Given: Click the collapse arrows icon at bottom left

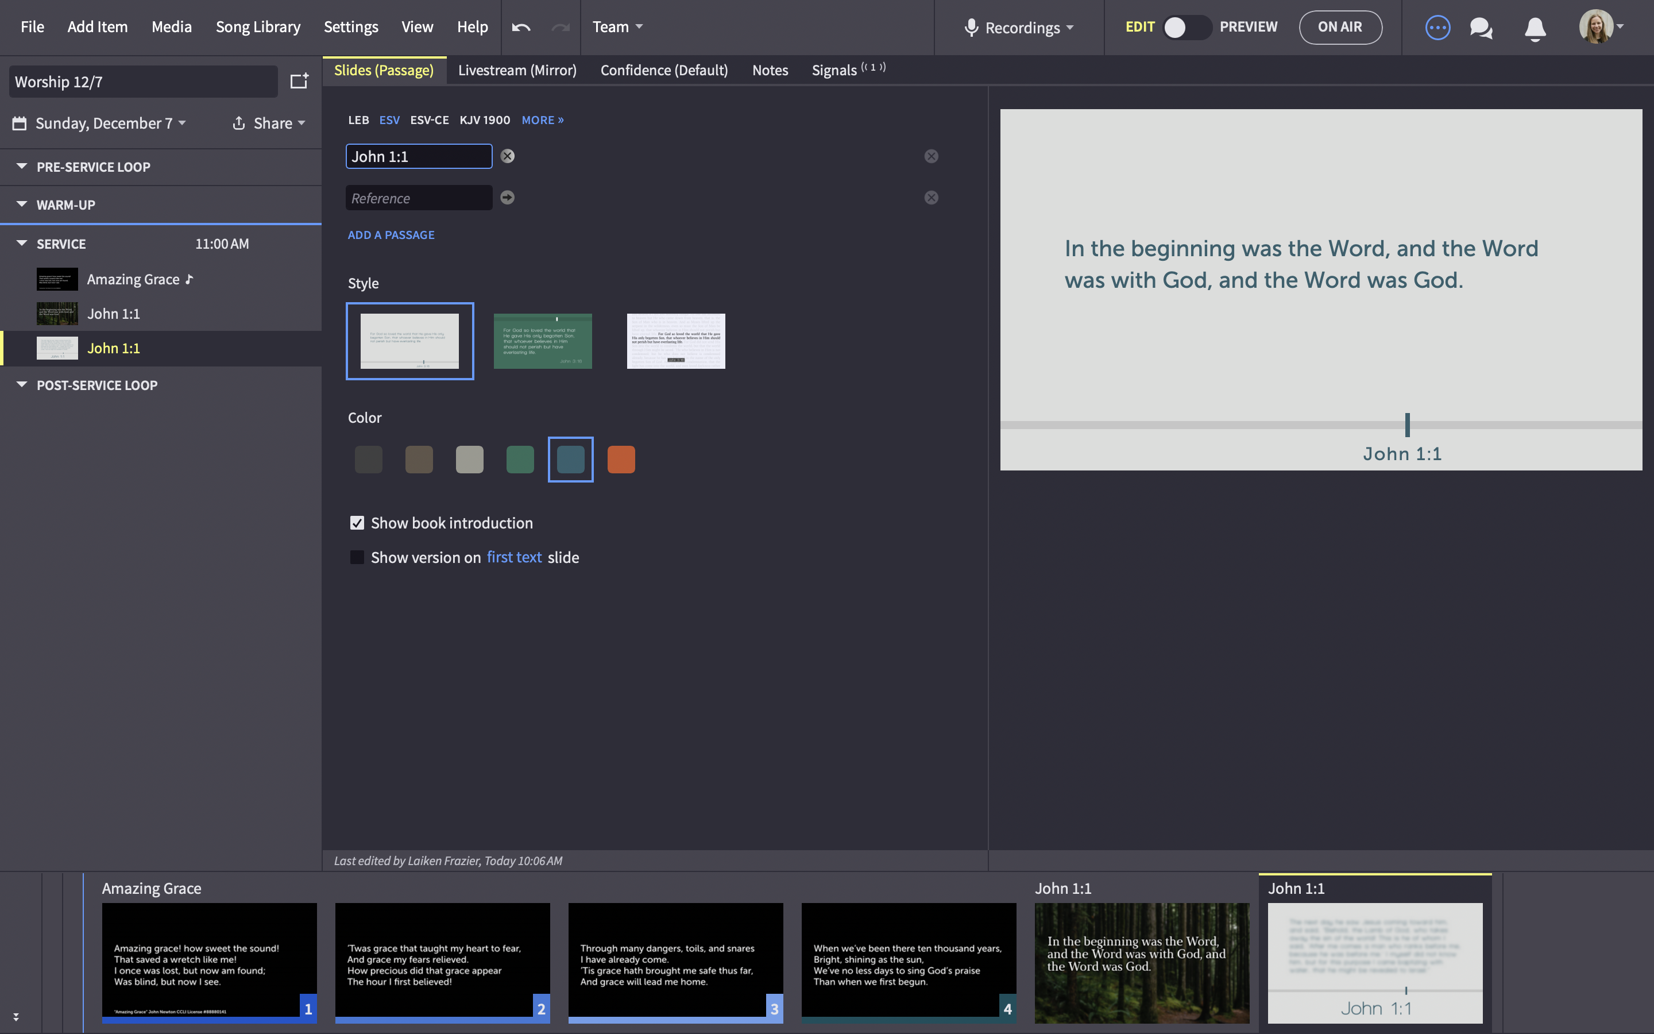Looking at the screenshot, I should click(x=16, y=1017).
